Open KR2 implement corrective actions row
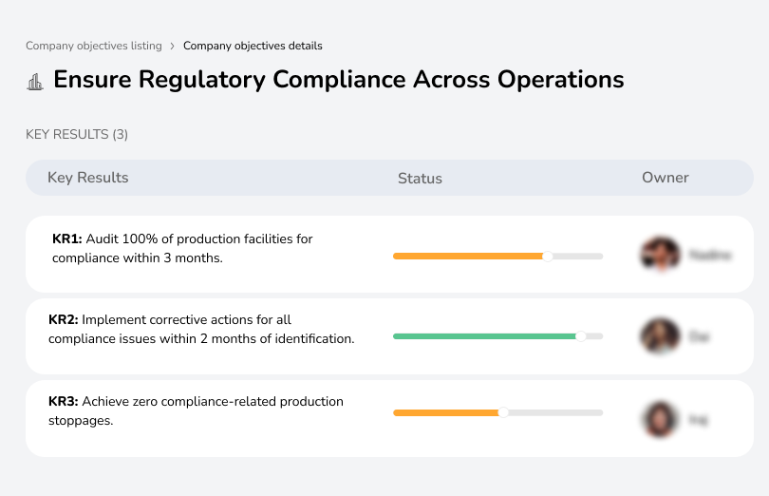769x496 pixels. tap(389, 336)
